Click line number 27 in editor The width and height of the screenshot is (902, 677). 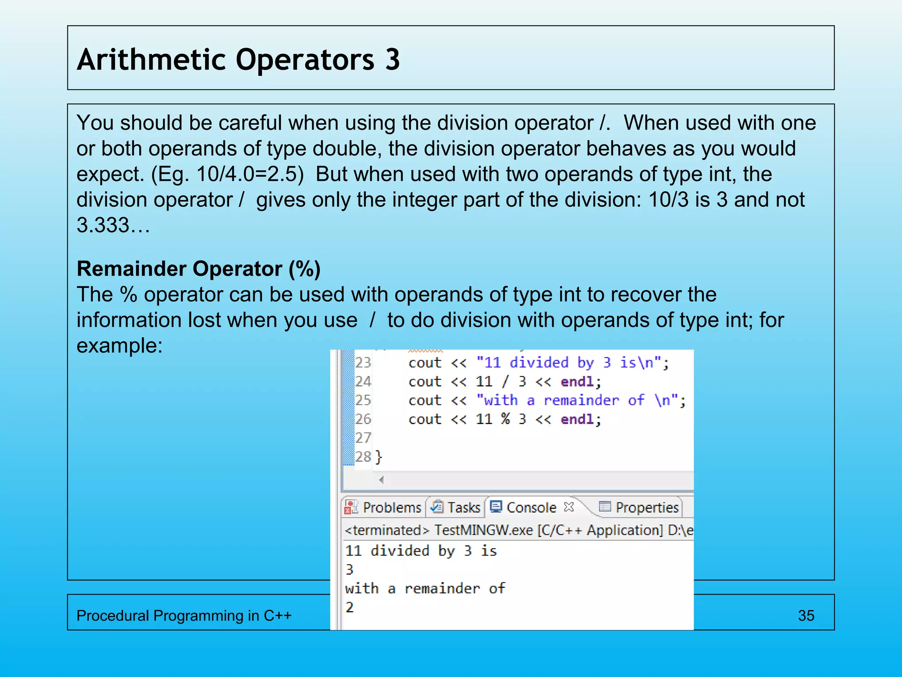(363, 438)
